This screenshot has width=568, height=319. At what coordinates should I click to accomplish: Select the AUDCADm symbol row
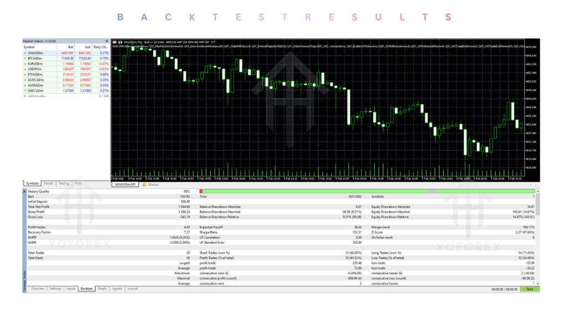(x=66, y=80)
